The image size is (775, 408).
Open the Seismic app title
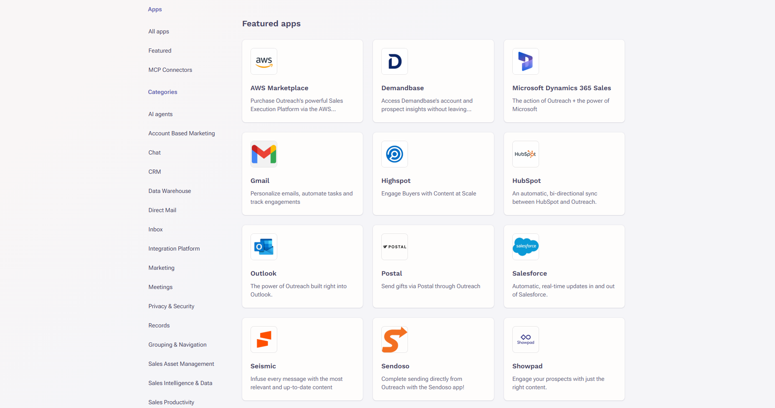(x=263, y=366)
